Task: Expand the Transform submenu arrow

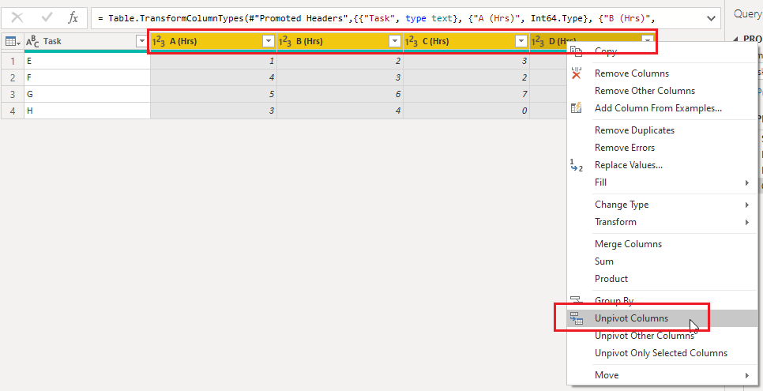Action: 747,223
